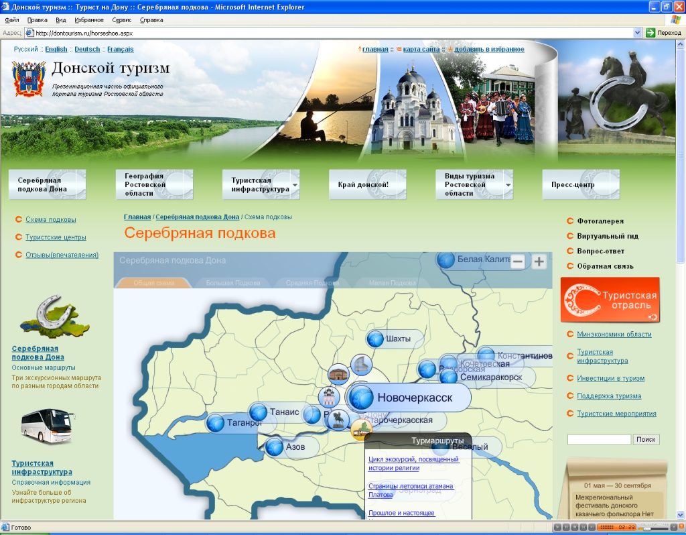Click the Белая Калитва map marker

[445, 259]
